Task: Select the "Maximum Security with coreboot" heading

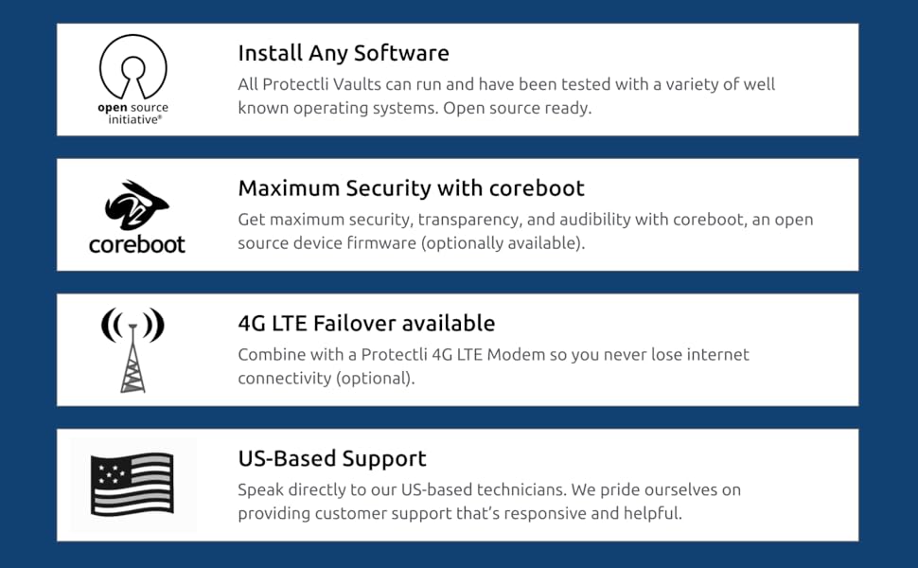Action: (x=411, y=188)
